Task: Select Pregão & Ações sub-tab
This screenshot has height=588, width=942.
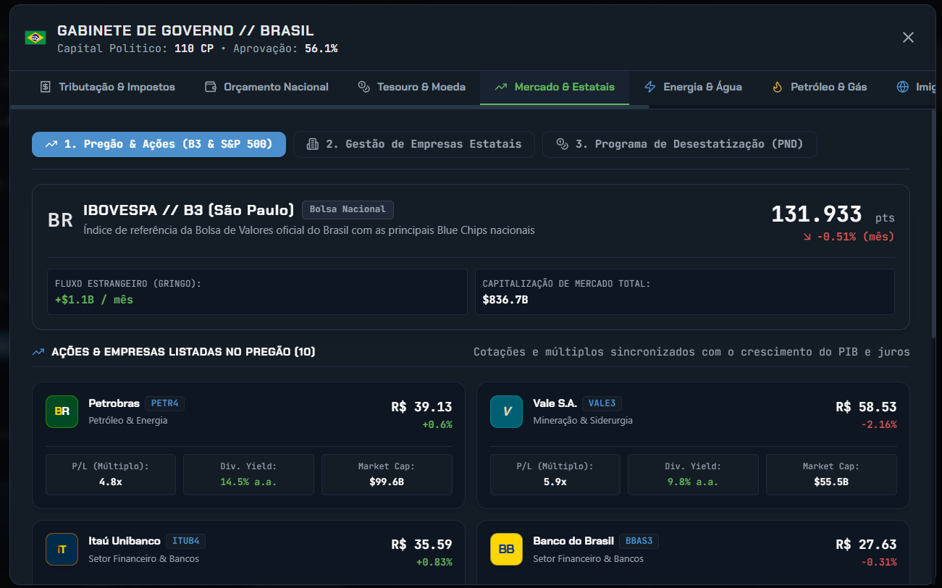Action: click(159, 144)
